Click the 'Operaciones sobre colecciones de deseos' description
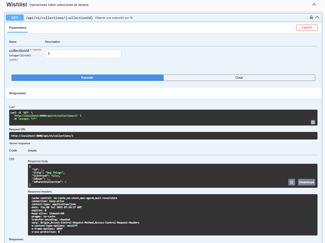 pyautogui.click(x=59, y=5)
